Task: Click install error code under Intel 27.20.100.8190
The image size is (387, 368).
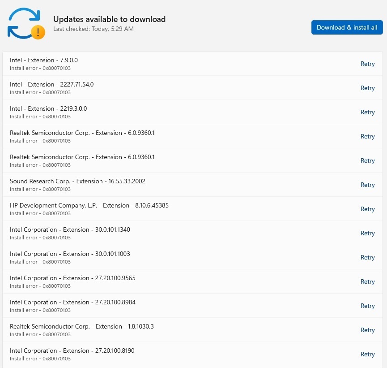Action: coord(40,359)
